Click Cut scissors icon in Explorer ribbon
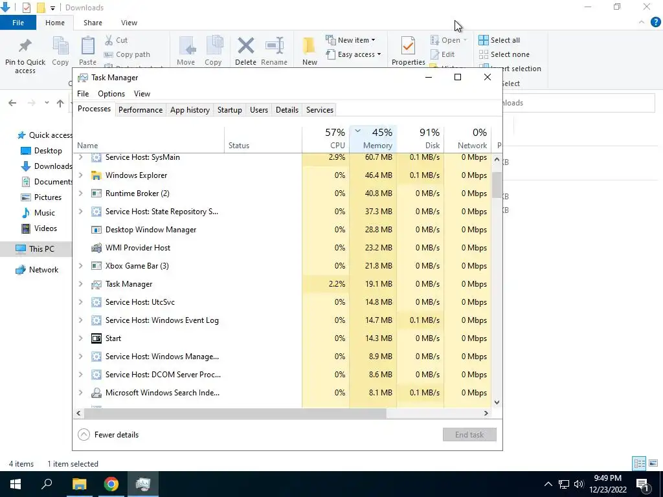The height and width of the screenshot is (497, 663). (109, 40)
